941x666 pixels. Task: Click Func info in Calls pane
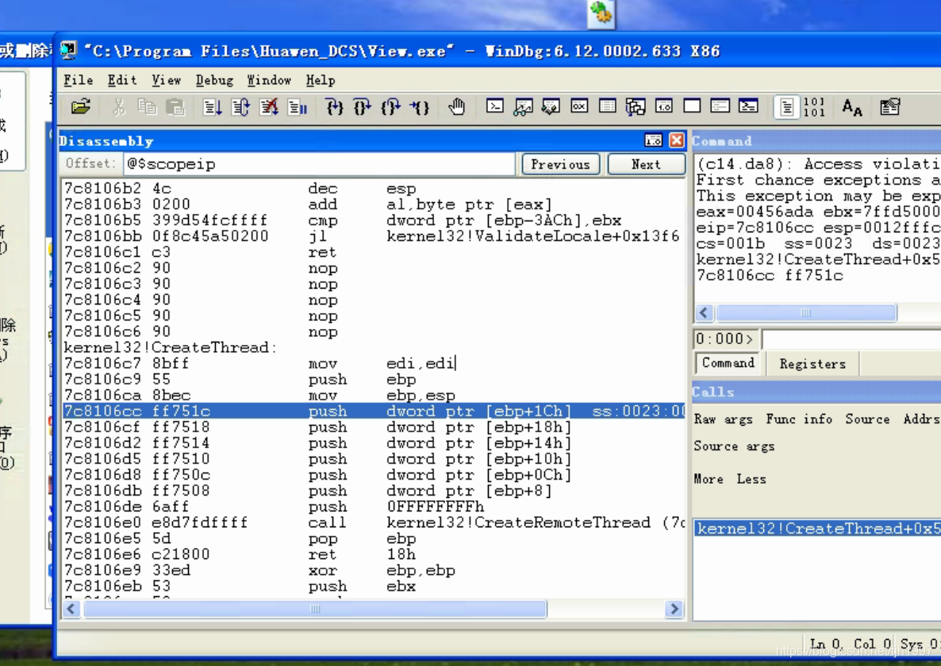(x=799, y=419)
